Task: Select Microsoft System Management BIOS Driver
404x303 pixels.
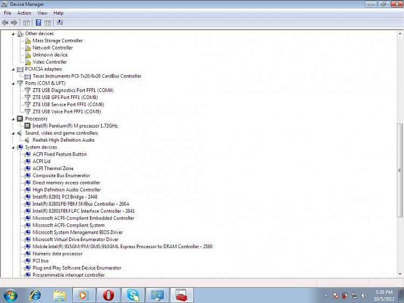Action: tap(78, 232)
